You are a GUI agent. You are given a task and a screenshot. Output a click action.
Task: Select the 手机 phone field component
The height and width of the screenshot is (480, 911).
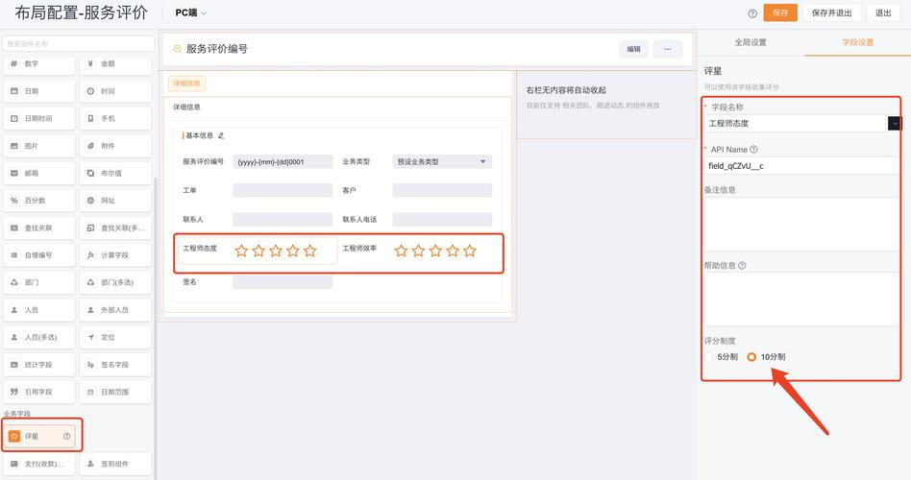coord(115,118)
